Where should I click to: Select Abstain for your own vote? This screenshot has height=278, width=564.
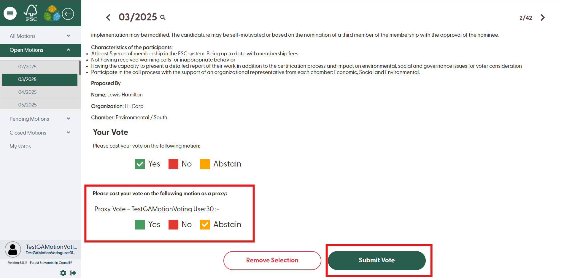(205, 164)
